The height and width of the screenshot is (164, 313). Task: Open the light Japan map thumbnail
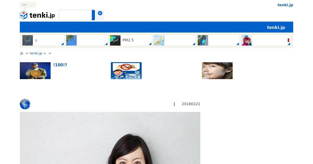pos(159,40)
